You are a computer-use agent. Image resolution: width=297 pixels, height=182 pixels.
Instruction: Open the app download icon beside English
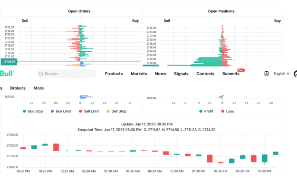click(266, 74)
